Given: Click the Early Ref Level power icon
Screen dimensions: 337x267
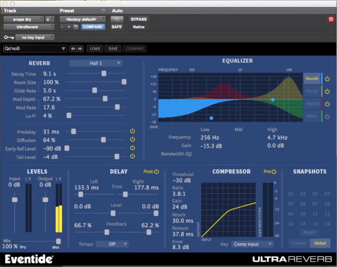Looking at the screenshot, I should (x=132, y=148).
